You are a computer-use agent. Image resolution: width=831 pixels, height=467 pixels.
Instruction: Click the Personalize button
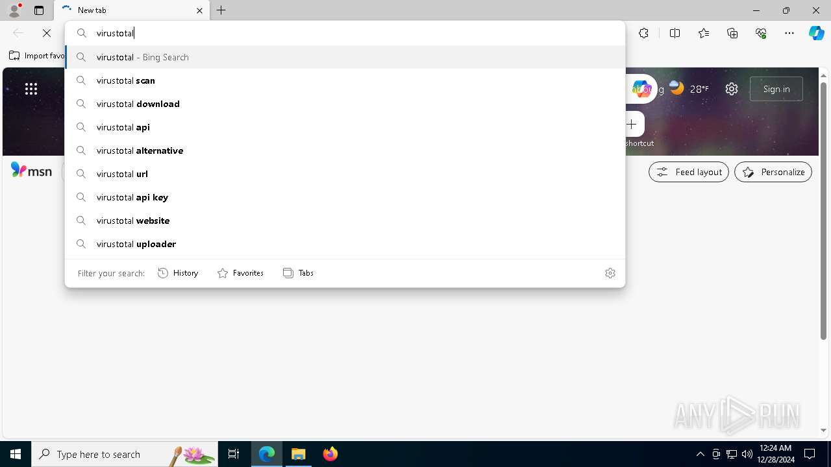[x=773, y=172]
